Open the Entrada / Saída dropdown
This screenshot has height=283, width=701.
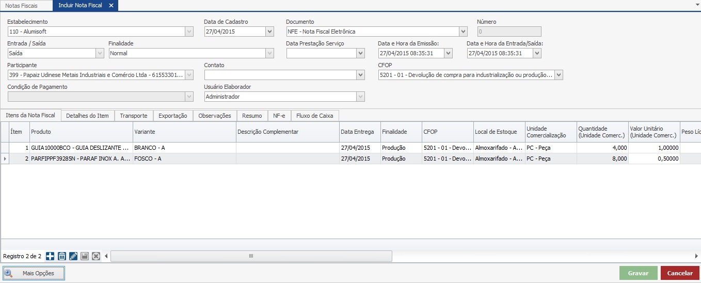pos(100,53)
